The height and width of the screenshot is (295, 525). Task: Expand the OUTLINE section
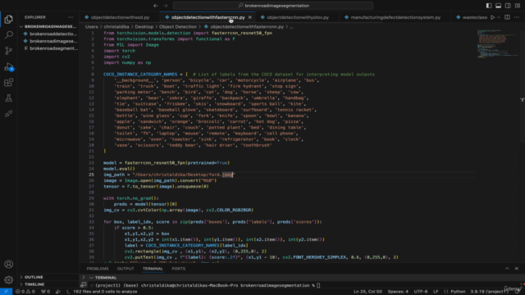(x=49, y=277)
